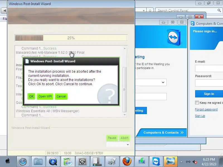Click the 25% installation progress bar
This screenshot has width=223, height=167.
click(x=71, y=38)
